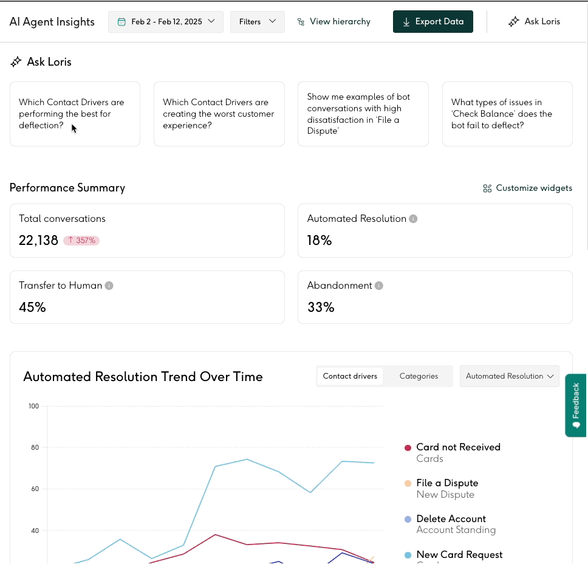
Task: Click the info icon beside Transfer to Human
Action: point(109,286)
